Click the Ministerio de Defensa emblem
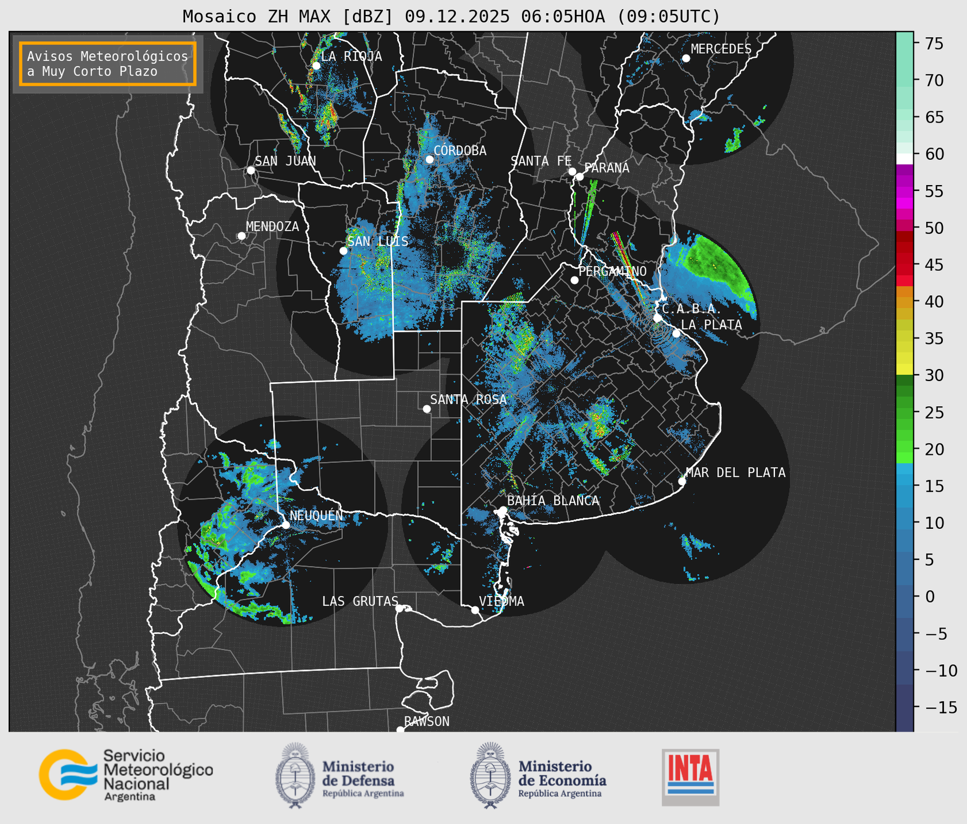Image resolution: width=967 pixels, height=824 pixels. click(295, 775)
